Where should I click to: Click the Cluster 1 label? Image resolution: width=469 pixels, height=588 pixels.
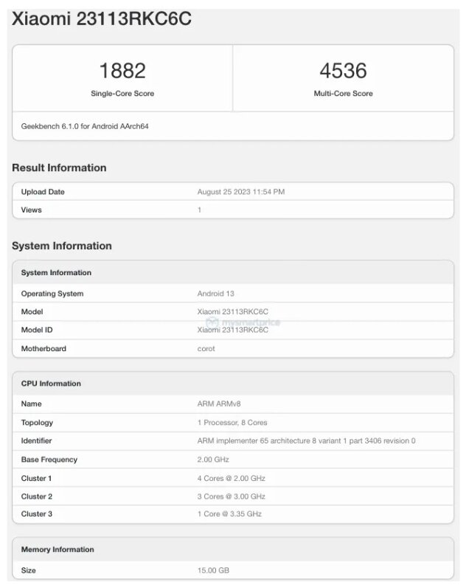click(x=36, y=479)
